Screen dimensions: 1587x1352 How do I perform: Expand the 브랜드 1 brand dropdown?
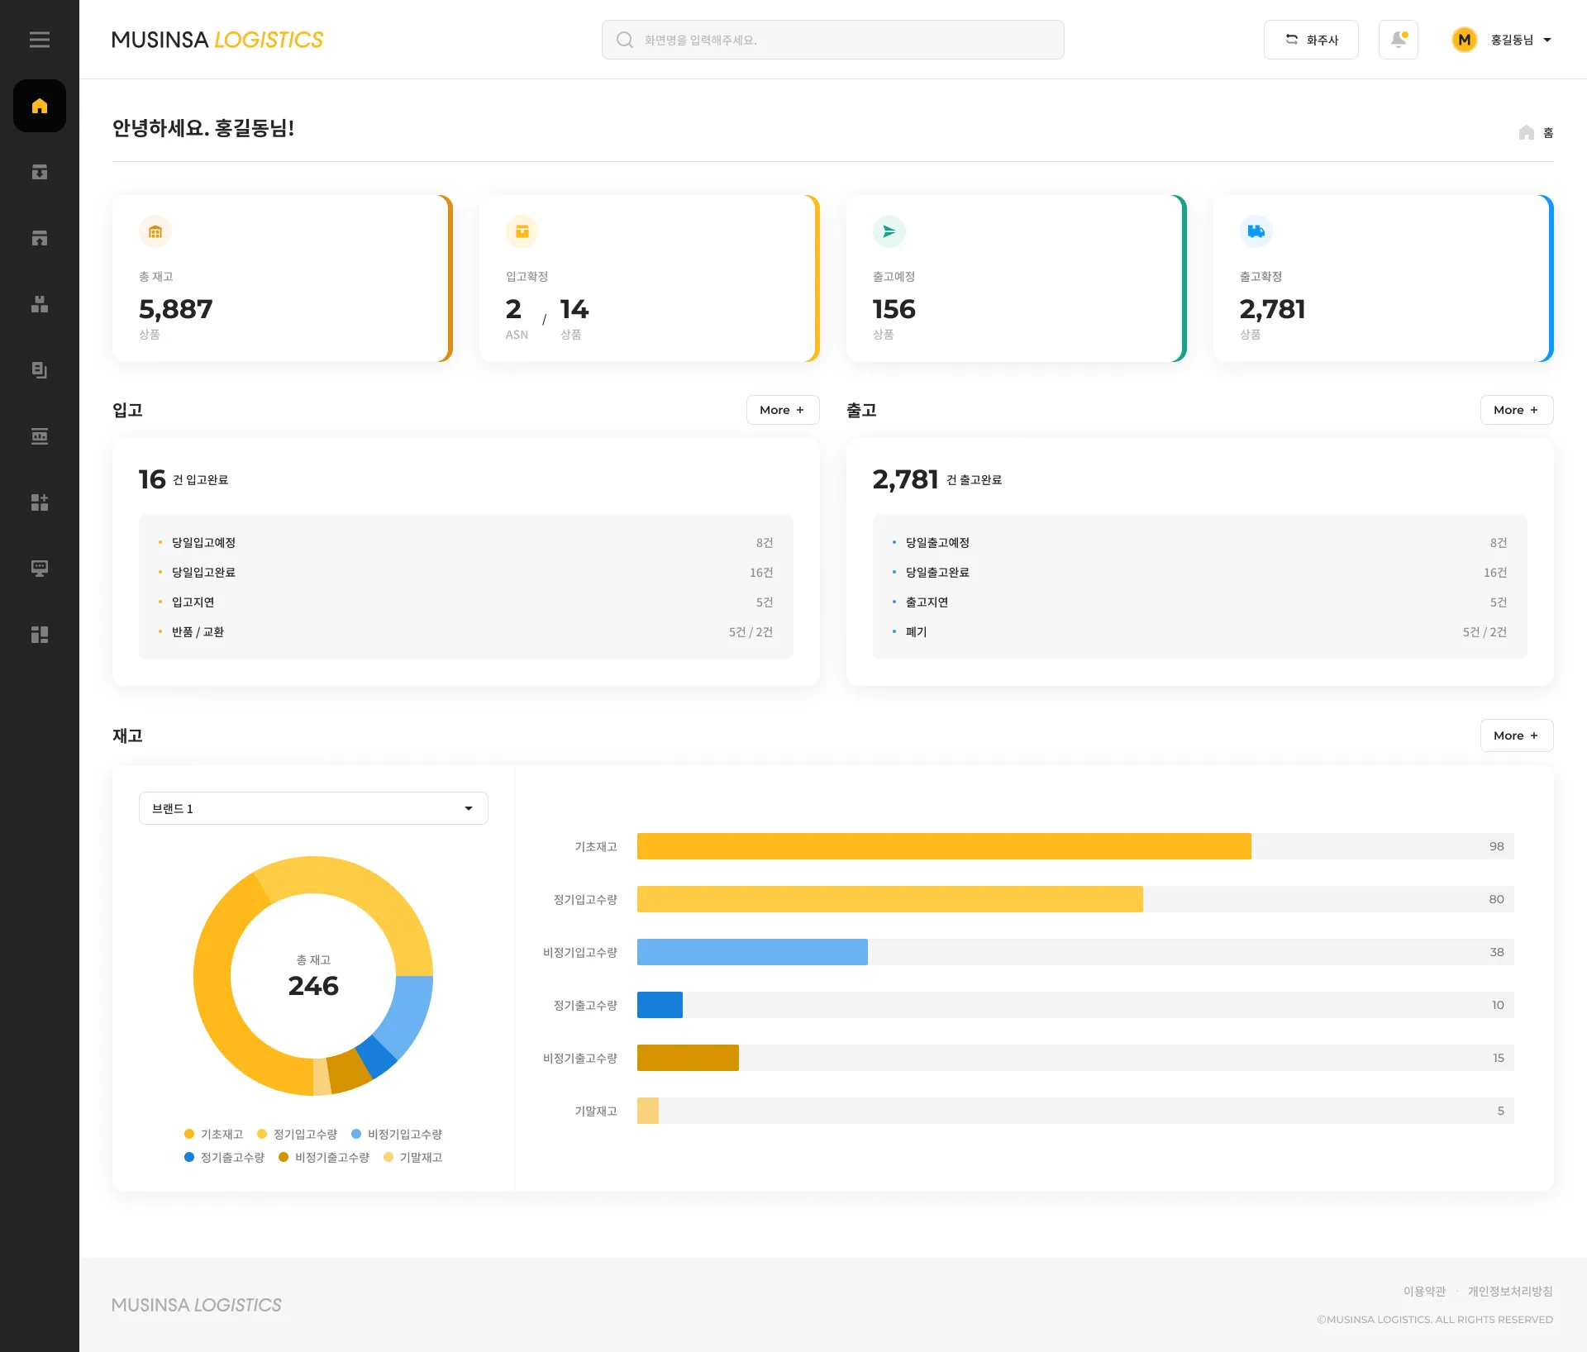(313, 808)
